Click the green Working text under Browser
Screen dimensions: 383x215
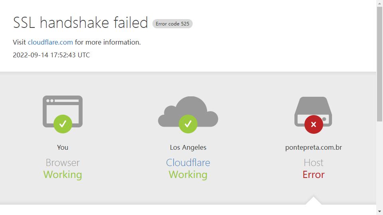(x=63, y=175)
